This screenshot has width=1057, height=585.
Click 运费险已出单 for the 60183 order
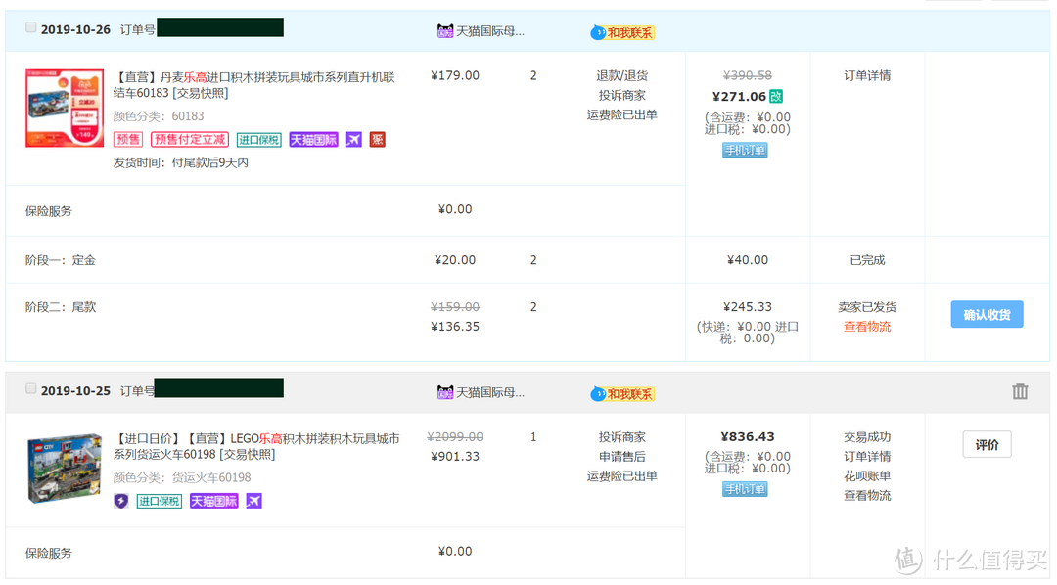click(x=622, y=114)
